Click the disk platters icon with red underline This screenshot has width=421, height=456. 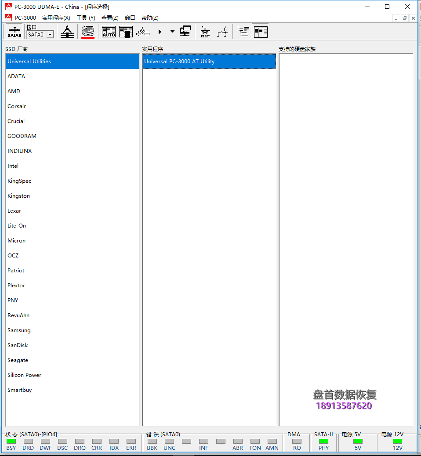(87, 32)
